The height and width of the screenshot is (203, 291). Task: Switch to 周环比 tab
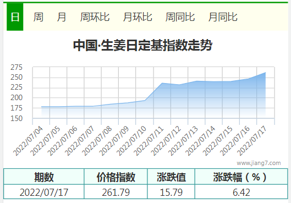pos(95,17)
